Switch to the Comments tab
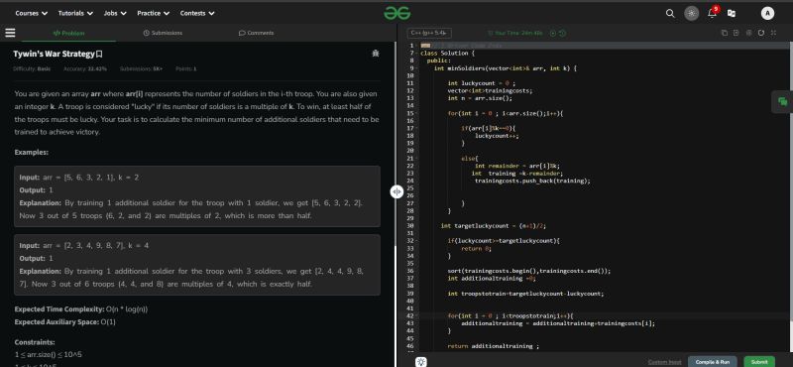Viewport: 793px width, 367px height. (x=256, y=33)
